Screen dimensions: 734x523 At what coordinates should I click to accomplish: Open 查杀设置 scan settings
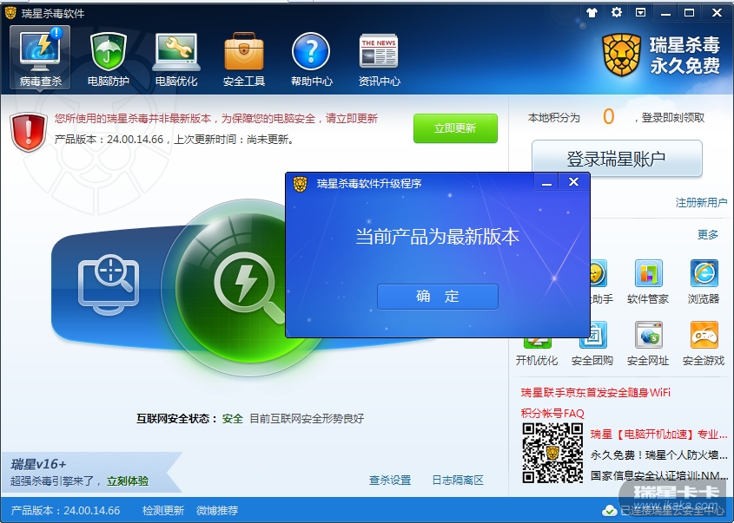pyautogui.click(x=390, y=480)
